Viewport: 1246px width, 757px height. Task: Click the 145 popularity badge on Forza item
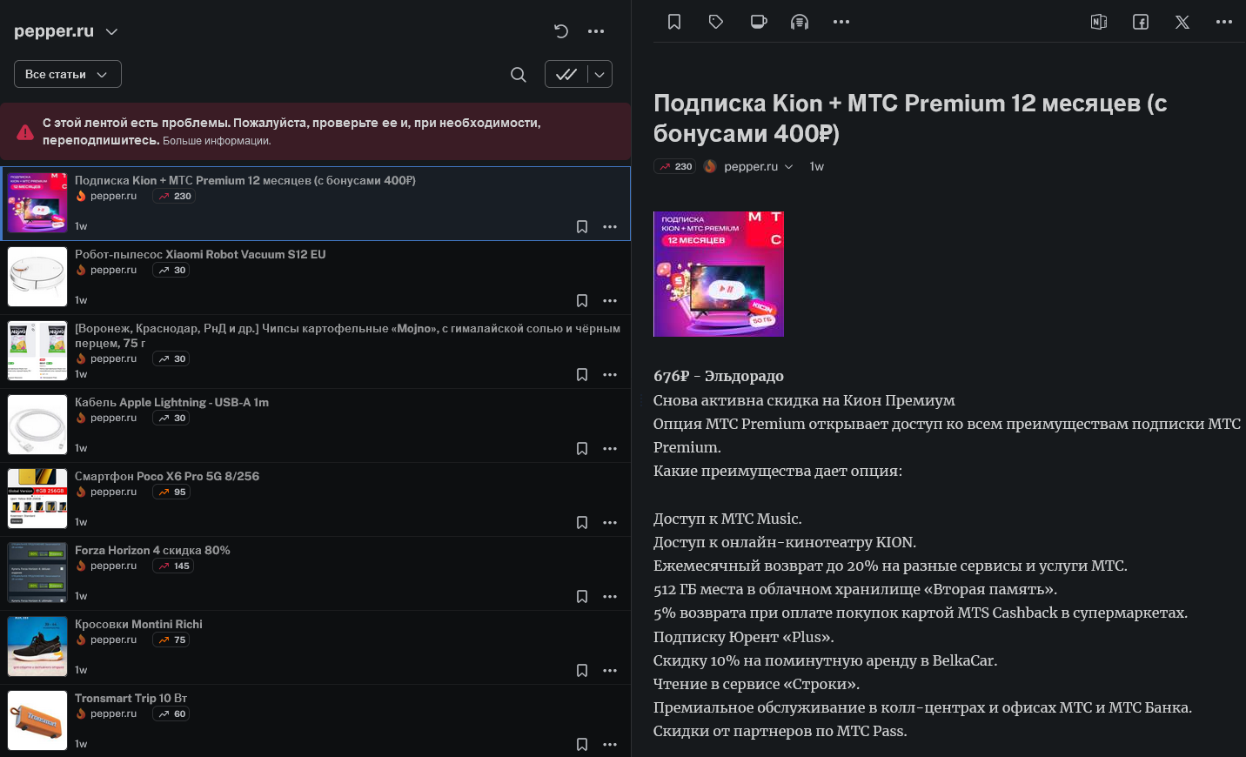point(173,566)
